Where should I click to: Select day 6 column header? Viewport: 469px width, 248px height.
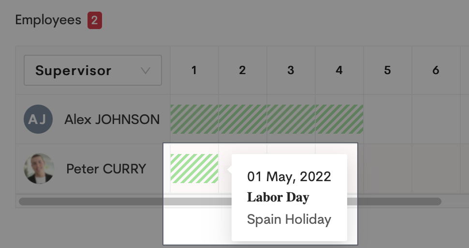[x=436, y=71]
